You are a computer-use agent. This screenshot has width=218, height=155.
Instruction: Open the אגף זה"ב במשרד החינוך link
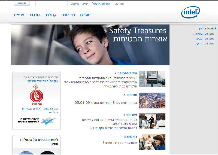43,81
